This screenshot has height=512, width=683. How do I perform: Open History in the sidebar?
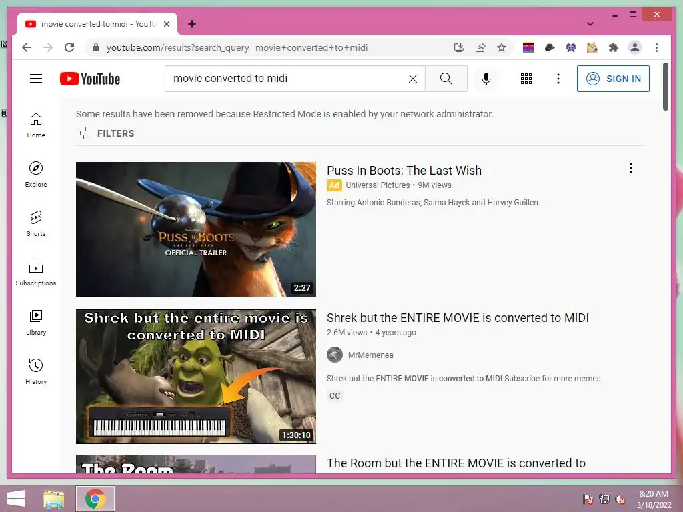click(36, 371)
